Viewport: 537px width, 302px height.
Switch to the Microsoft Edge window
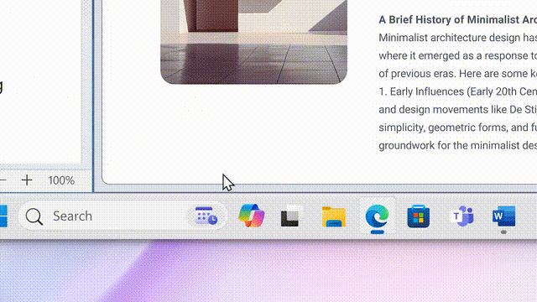coord(377,216)
